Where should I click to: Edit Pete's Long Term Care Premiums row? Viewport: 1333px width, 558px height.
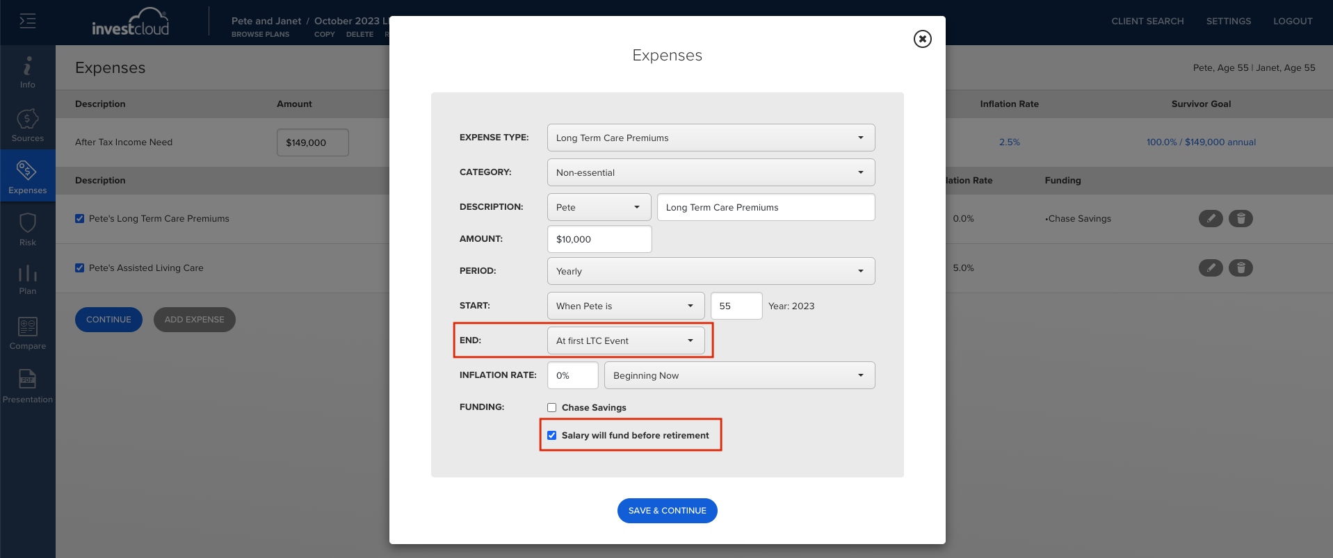1211,218
